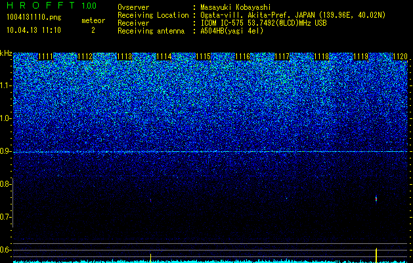
Task: Click the 0.9 kHz axis tick label
Action: (6, 151)
